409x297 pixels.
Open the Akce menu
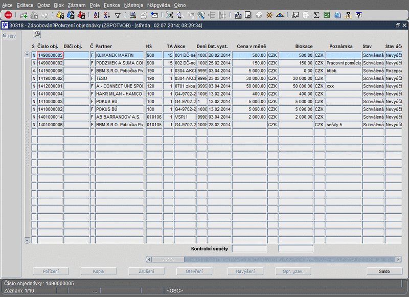coord(7,5)
